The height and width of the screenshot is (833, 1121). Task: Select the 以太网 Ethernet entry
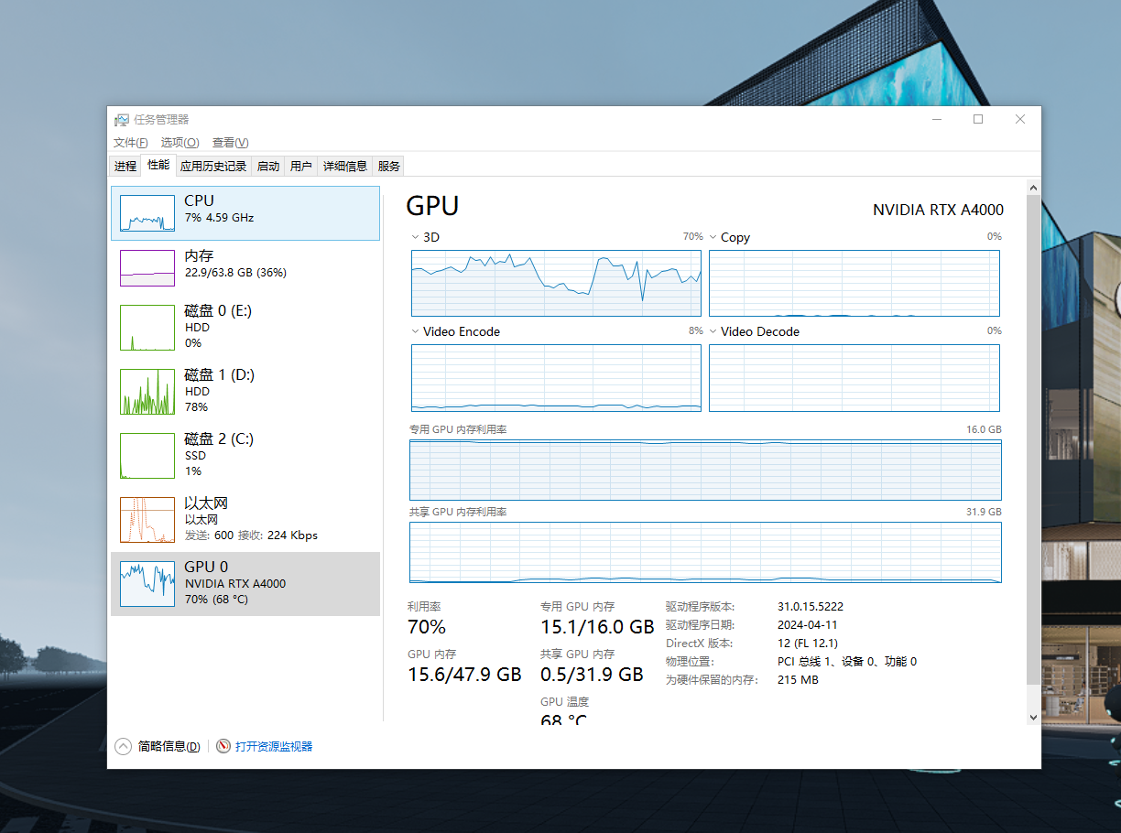pyautogui.click(x=245, y=519)
